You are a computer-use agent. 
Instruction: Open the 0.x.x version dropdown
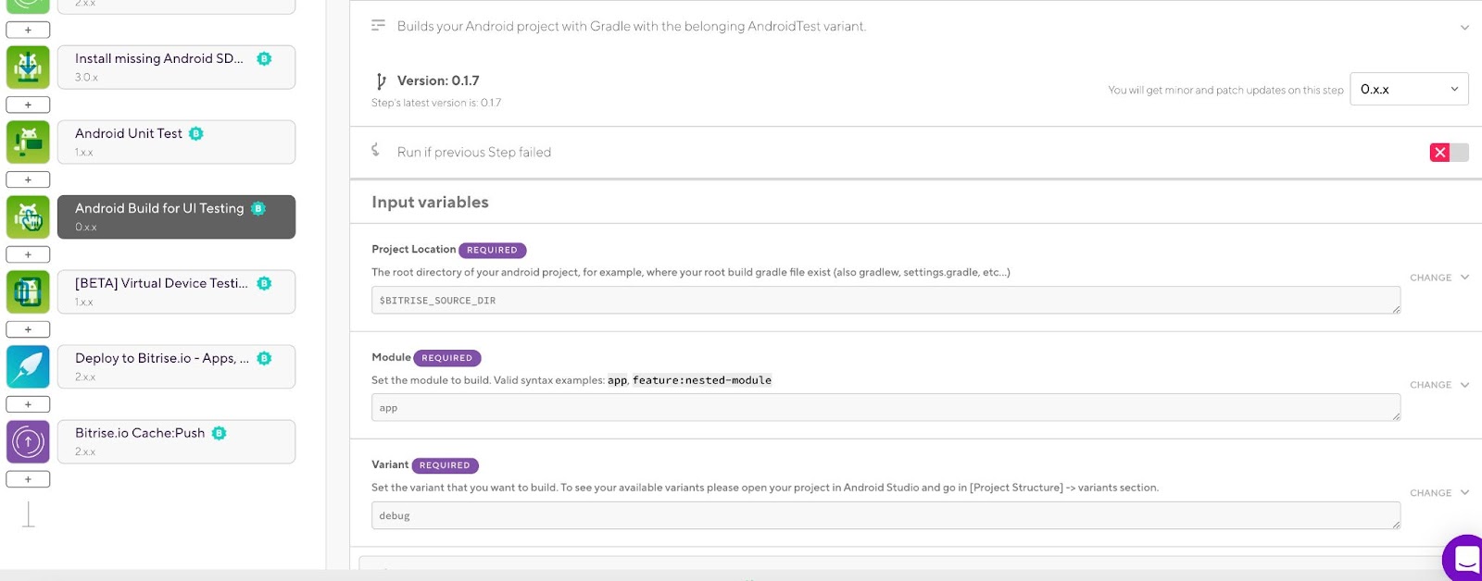click(1409, 89)
